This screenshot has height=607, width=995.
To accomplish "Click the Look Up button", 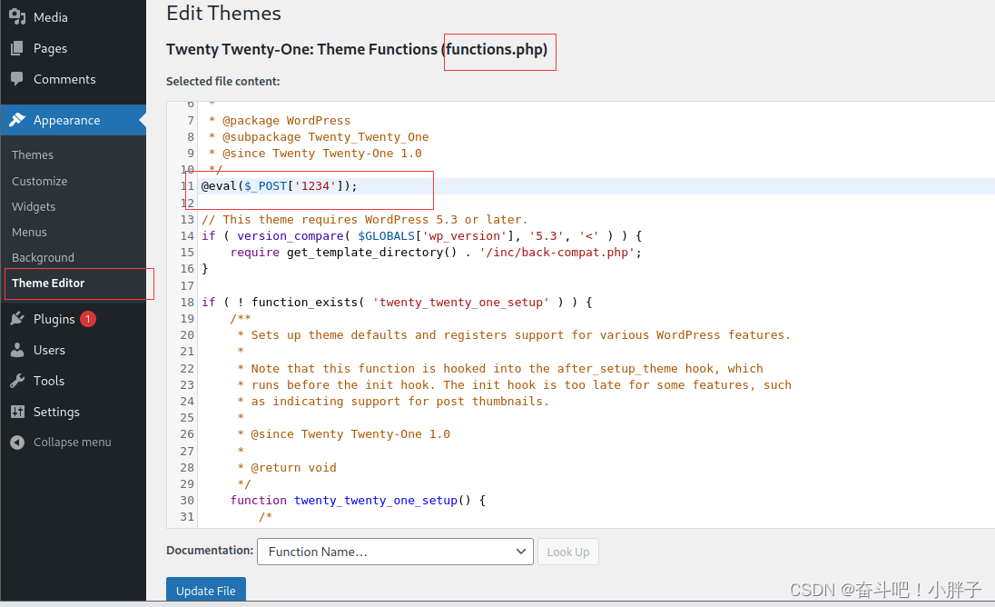I will pos(568,552).
